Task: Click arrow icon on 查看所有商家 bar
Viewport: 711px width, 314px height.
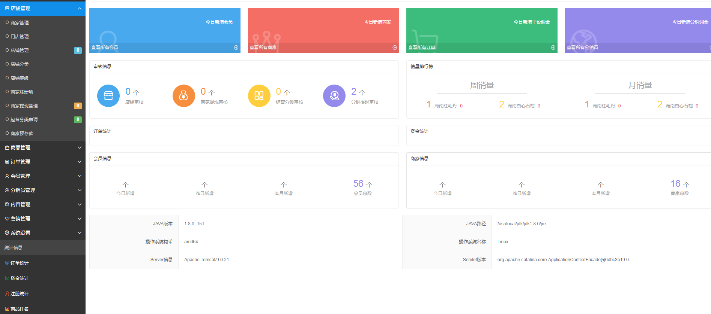Action: [395, 48]
